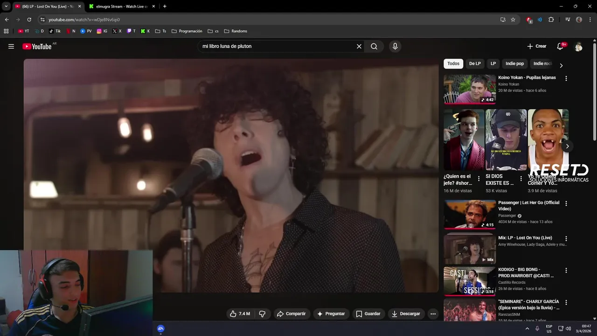Select the Todos filter chip
597x336 pixels.
(x=453, y=63)
